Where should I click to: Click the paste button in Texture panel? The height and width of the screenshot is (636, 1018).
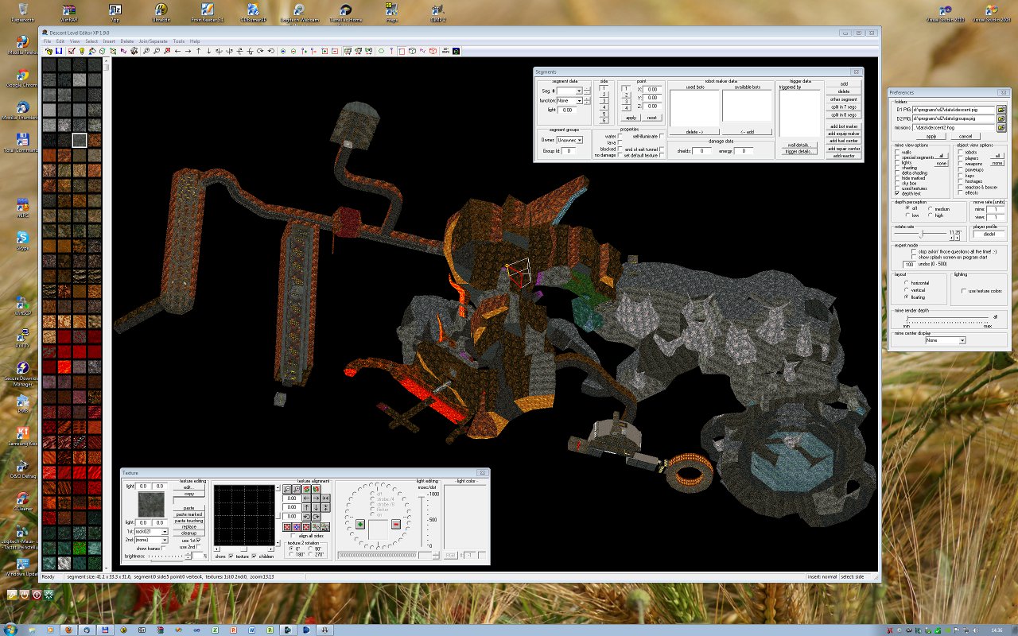pyautogui.click(x=188, y=508)
